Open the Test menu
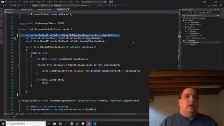Viewport: 224px width, 126px height. coord(43,2)
